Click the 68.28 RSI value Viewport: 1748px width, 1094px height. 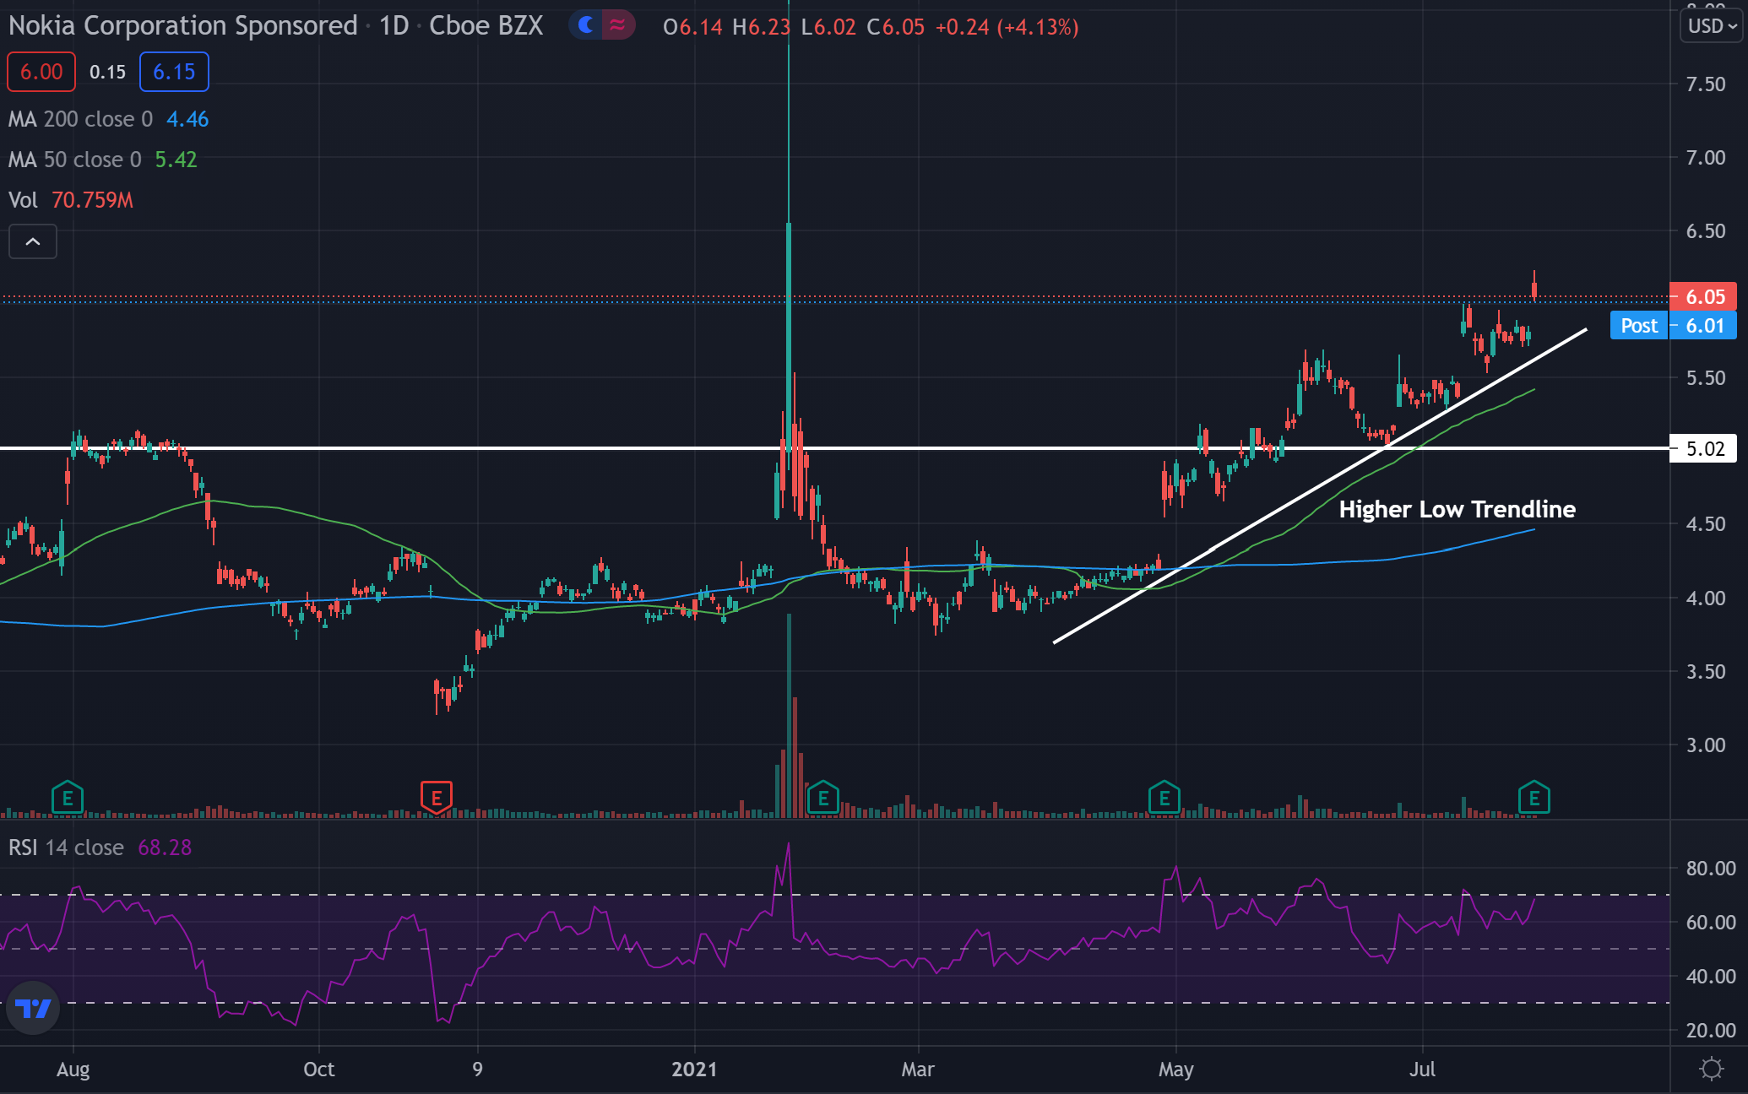(x=165, y=848)
